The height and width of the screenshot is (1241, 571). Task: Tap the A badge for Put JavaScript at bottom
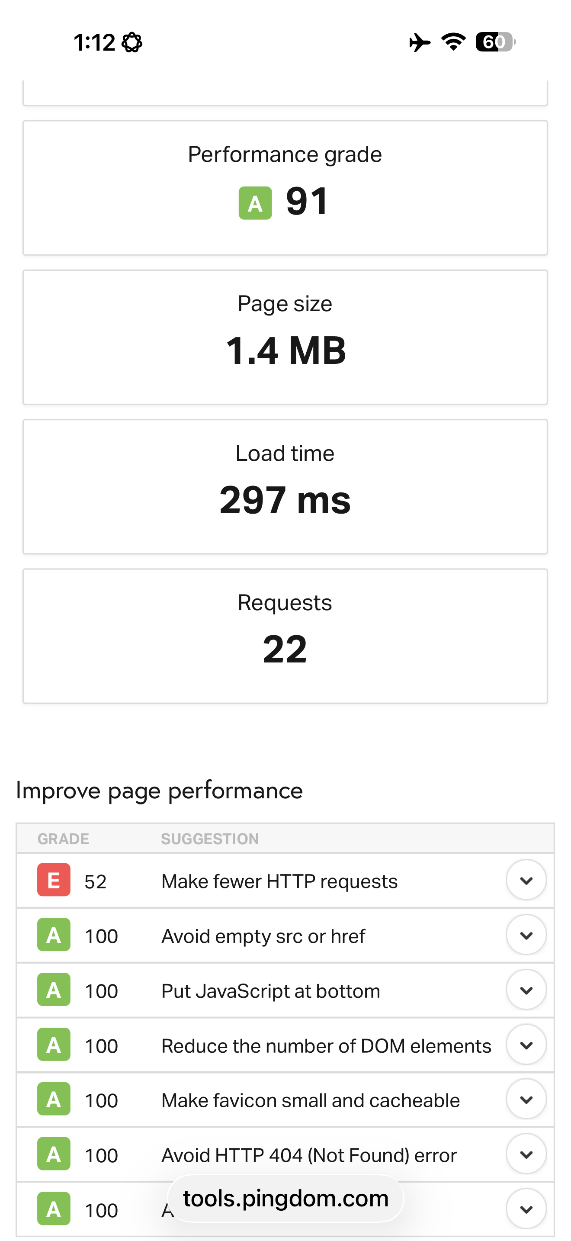(54, 990)
